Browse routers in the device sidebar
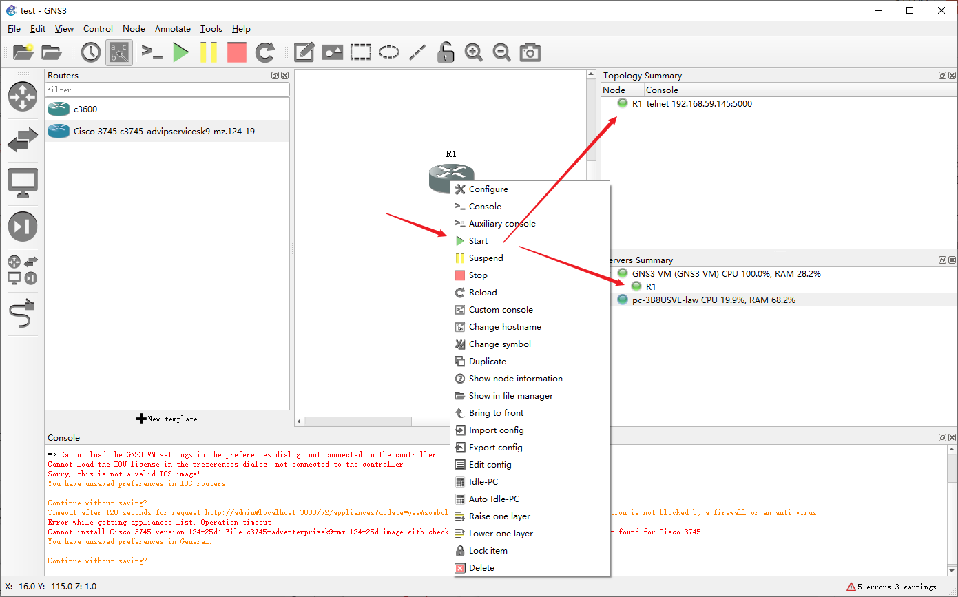 (23, 96)
